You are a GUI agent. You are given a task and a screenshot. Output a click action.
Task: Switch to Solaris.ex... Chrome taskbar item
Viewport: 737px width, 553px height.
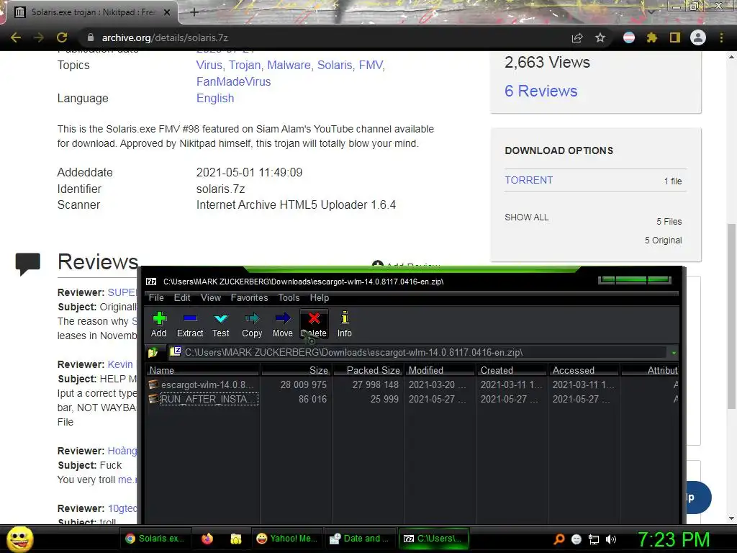[x=155, y=539]
